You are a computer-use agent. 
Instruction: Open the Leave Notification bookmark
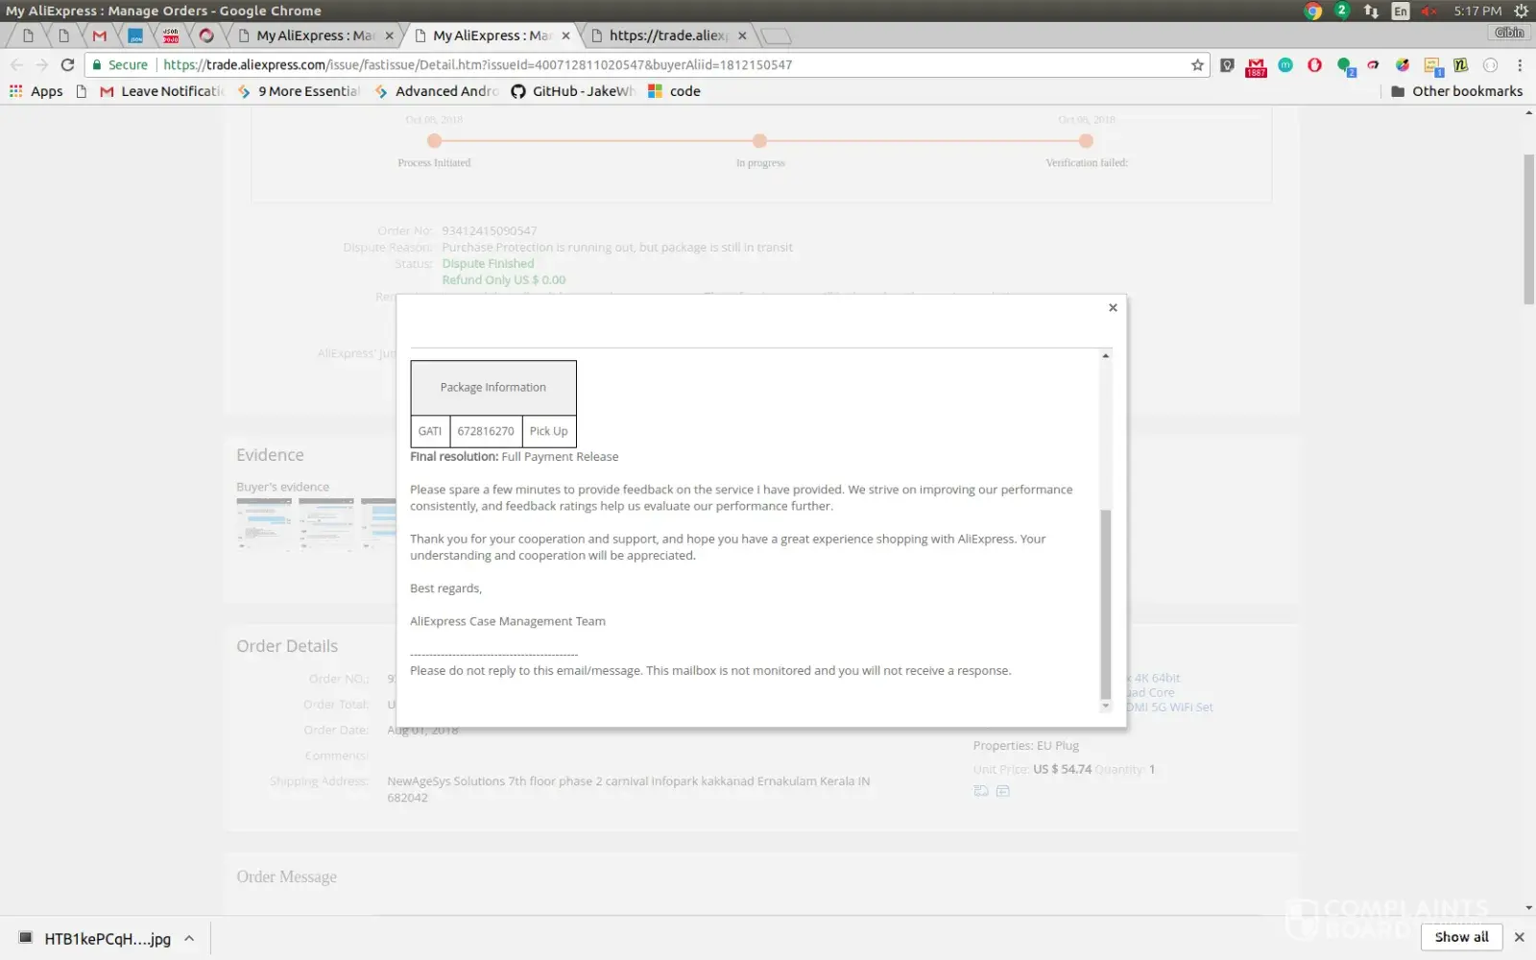161,91
